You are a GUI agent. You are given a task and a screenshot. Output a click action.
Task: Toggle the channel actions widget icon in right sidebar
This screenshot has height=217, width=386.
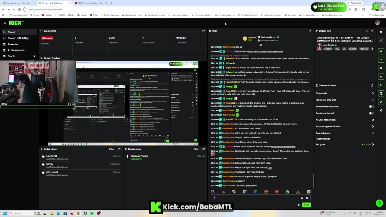(381, 93)
